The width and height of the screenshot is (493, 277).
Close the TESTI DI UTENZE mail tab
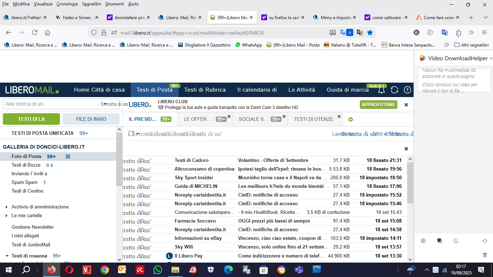tap(339, 116)
